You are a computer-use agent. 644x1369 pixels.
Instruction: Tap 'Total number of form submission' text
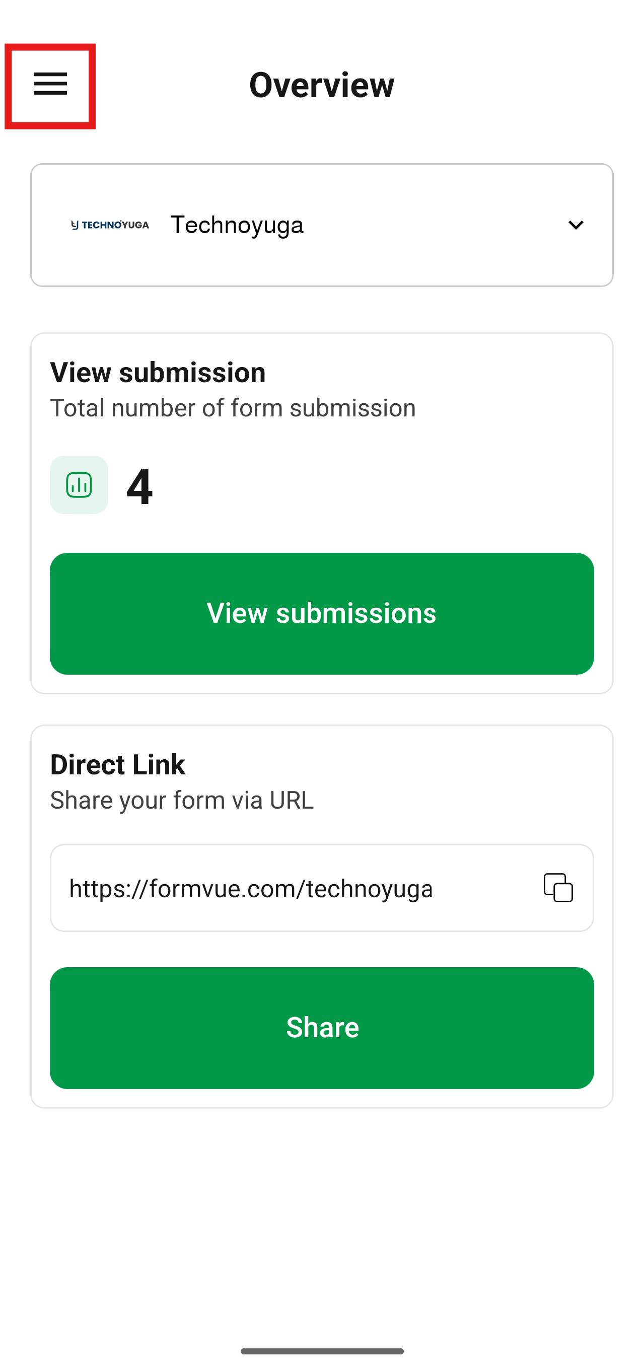click(x=233, y=408)
